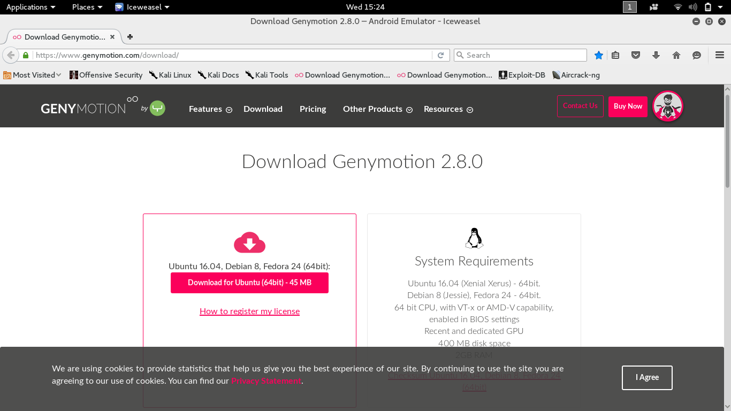The width and height of the screenshot is (731, 411).
Task: Reload the page with the refresh icon
Action: point(440,55)
